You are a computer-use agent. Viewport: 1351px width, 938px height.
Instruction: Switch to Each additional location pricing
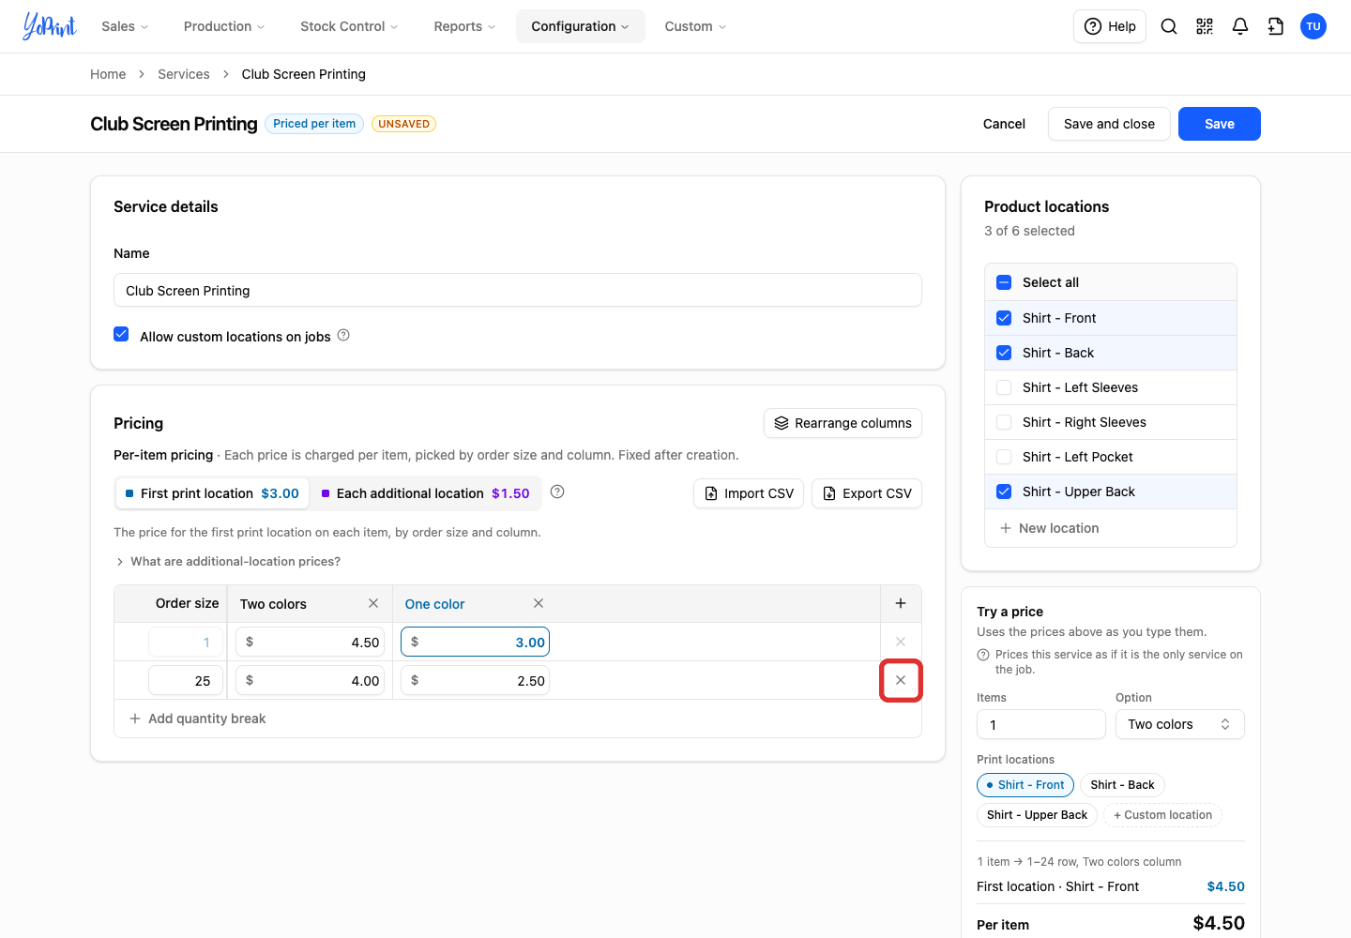point(425,493)
